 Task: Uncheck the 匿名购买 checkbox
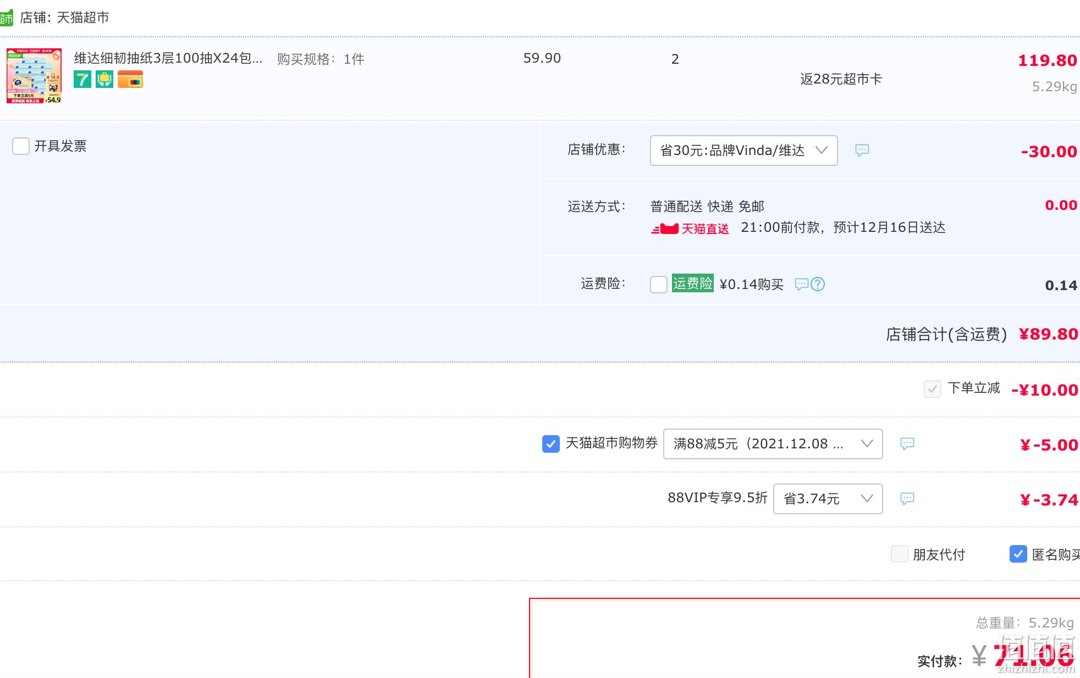[1018, 554]
